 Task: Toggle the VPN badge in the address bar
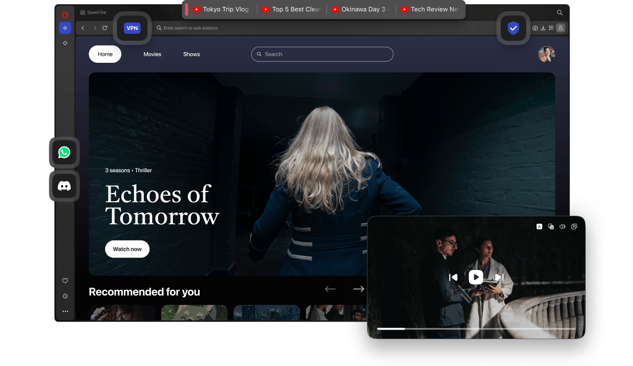tap(132, 28)
